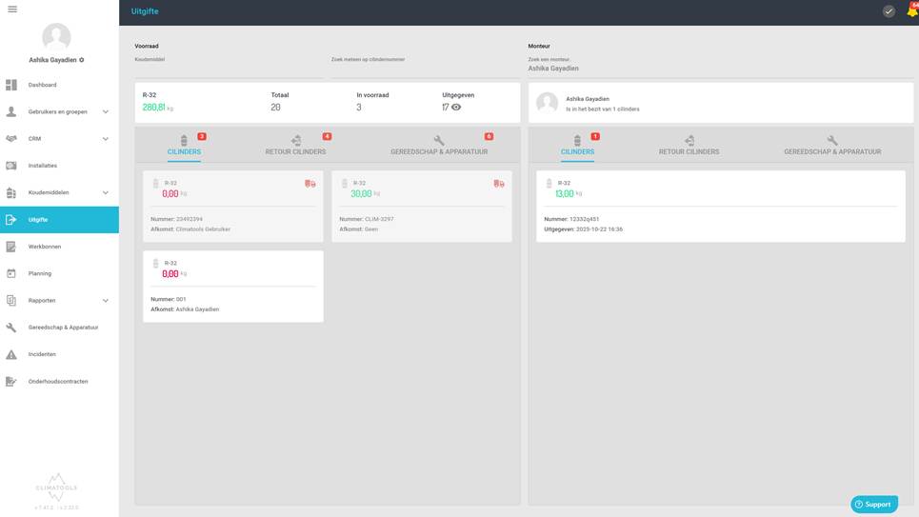919x517 pixels.
Task: Select Gereedschap & Apparatuur tab in Voorraad panel
Action: (x=439, y=146)
